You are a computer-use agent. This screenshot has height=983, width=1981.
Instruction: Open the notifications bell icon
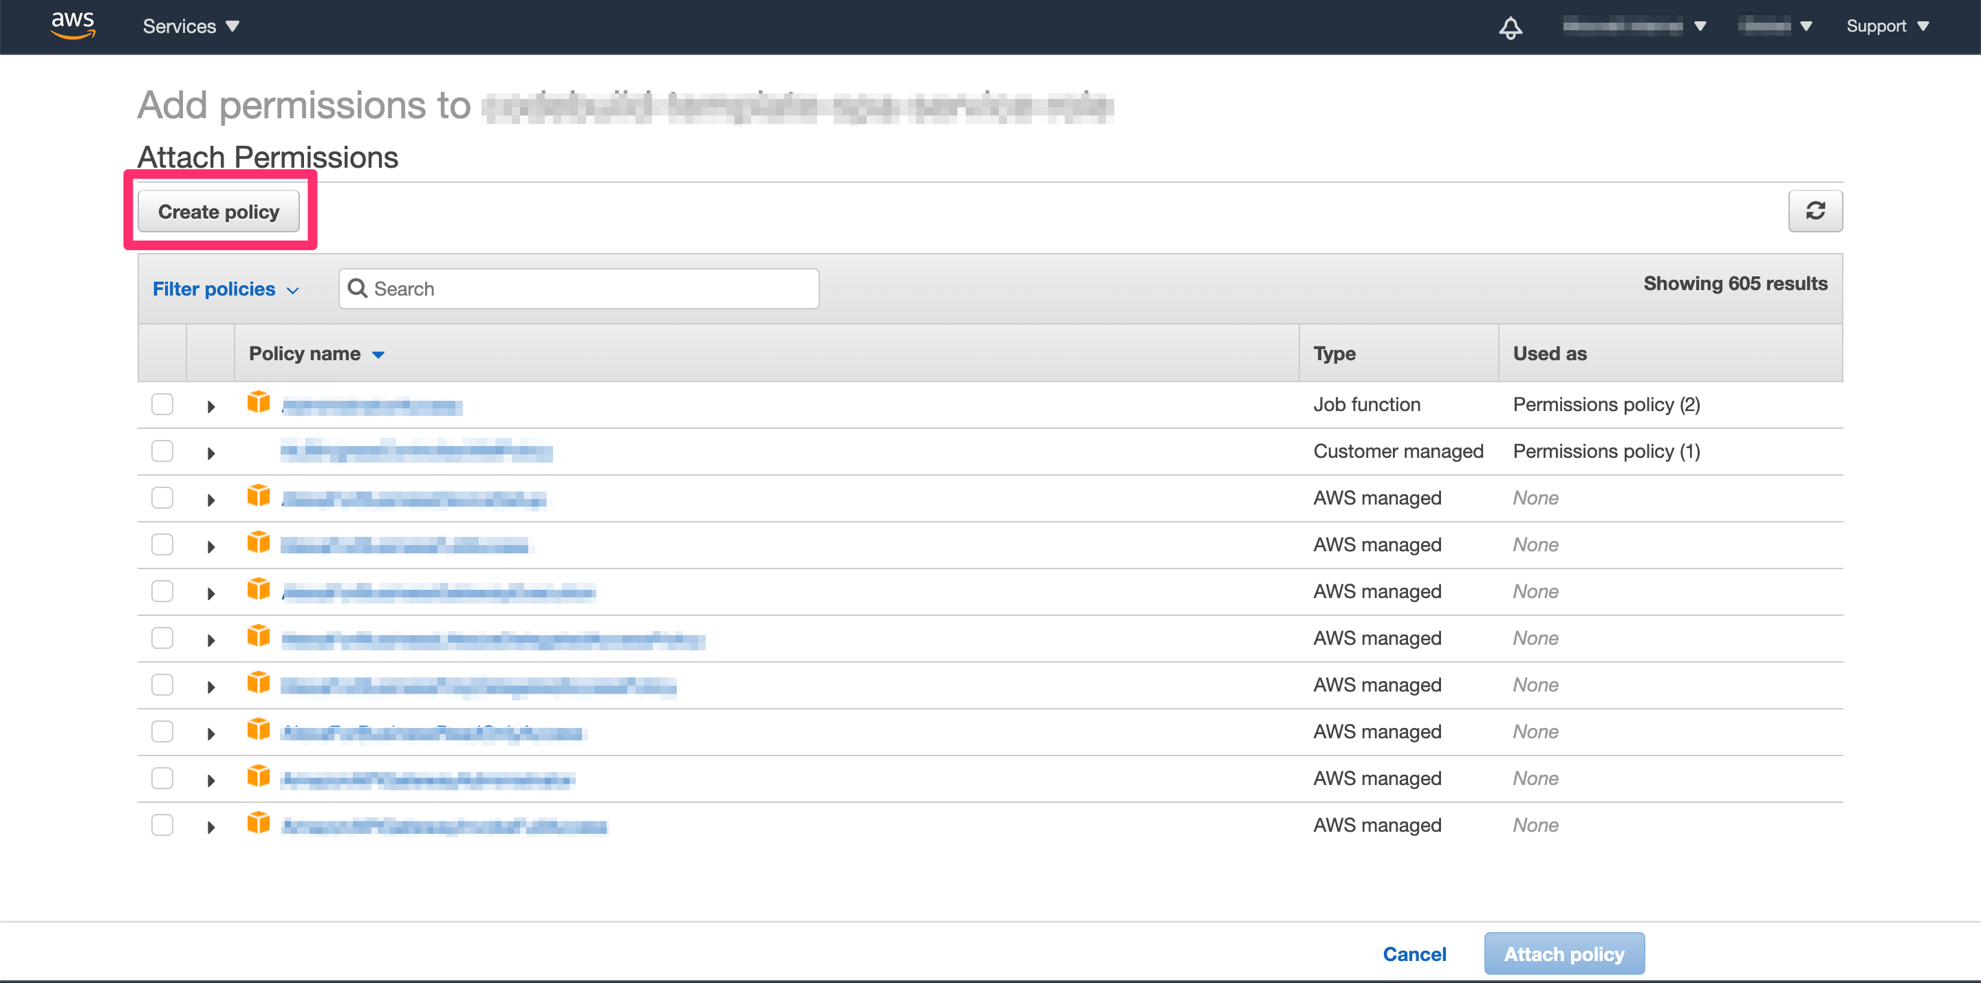pos(1510,27)
